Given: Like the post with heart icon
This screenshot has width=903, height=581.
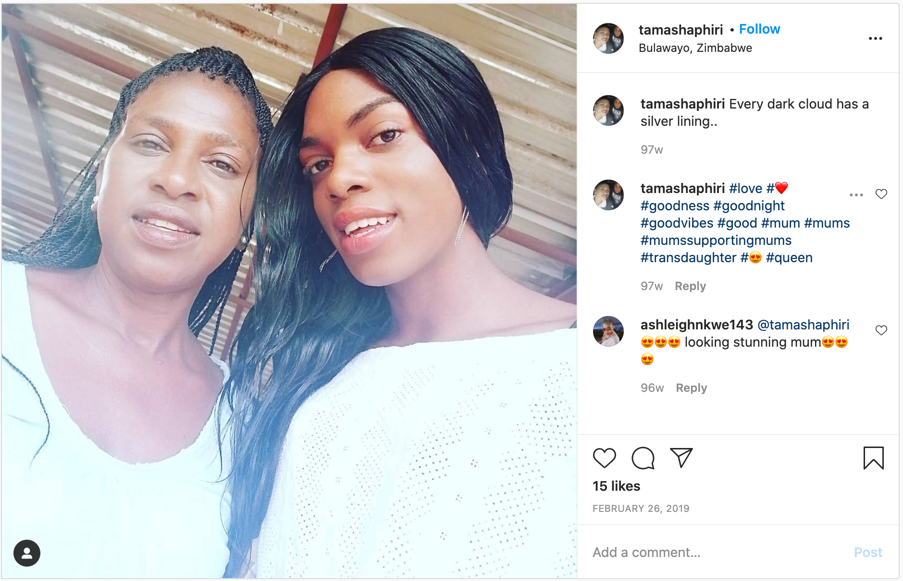Looking at the screenshot, I should click(x=604, y=458).
